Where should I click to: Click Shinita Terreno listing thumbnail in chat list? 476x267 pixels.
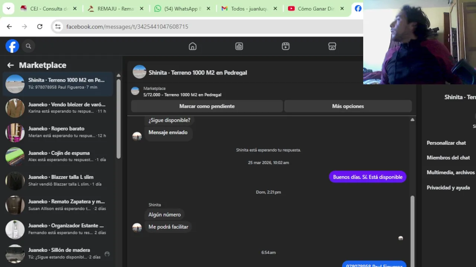[15, 84]
